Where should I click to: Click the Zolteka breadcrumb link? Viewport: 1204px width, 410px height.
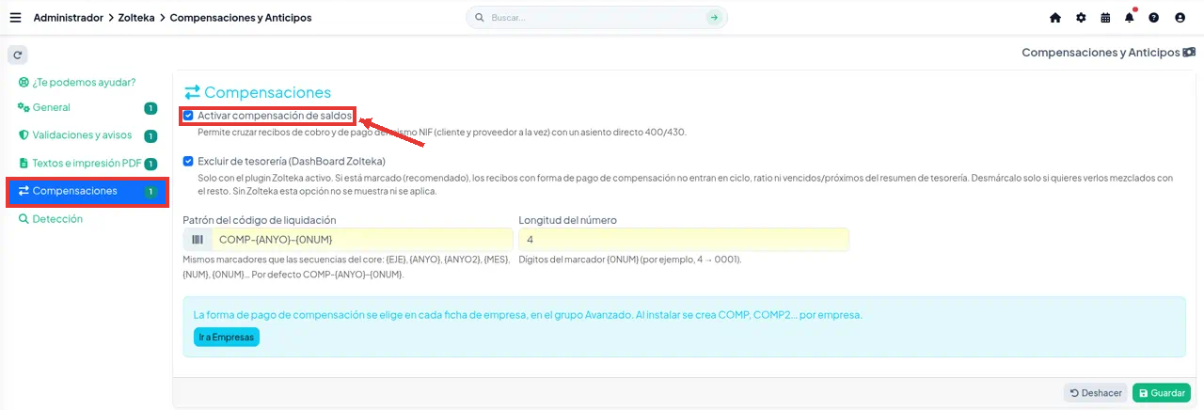point(136,18)
